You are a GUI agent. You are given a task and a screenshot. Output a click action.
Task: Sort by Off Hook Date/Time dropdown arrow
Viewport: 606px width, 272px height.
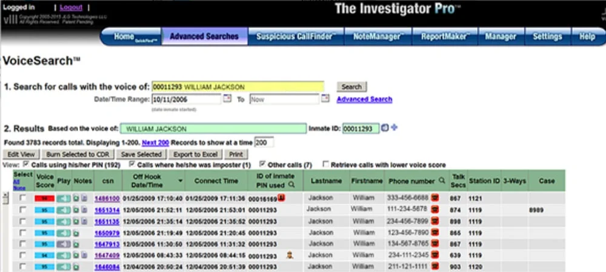tap(180, 181)
